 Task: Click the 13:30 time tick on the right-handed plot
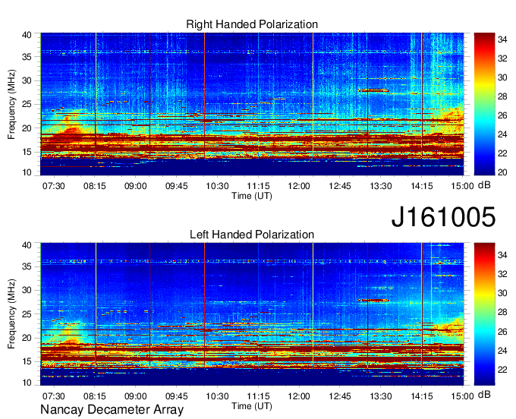pyautogui.click(x=381, y=186)
